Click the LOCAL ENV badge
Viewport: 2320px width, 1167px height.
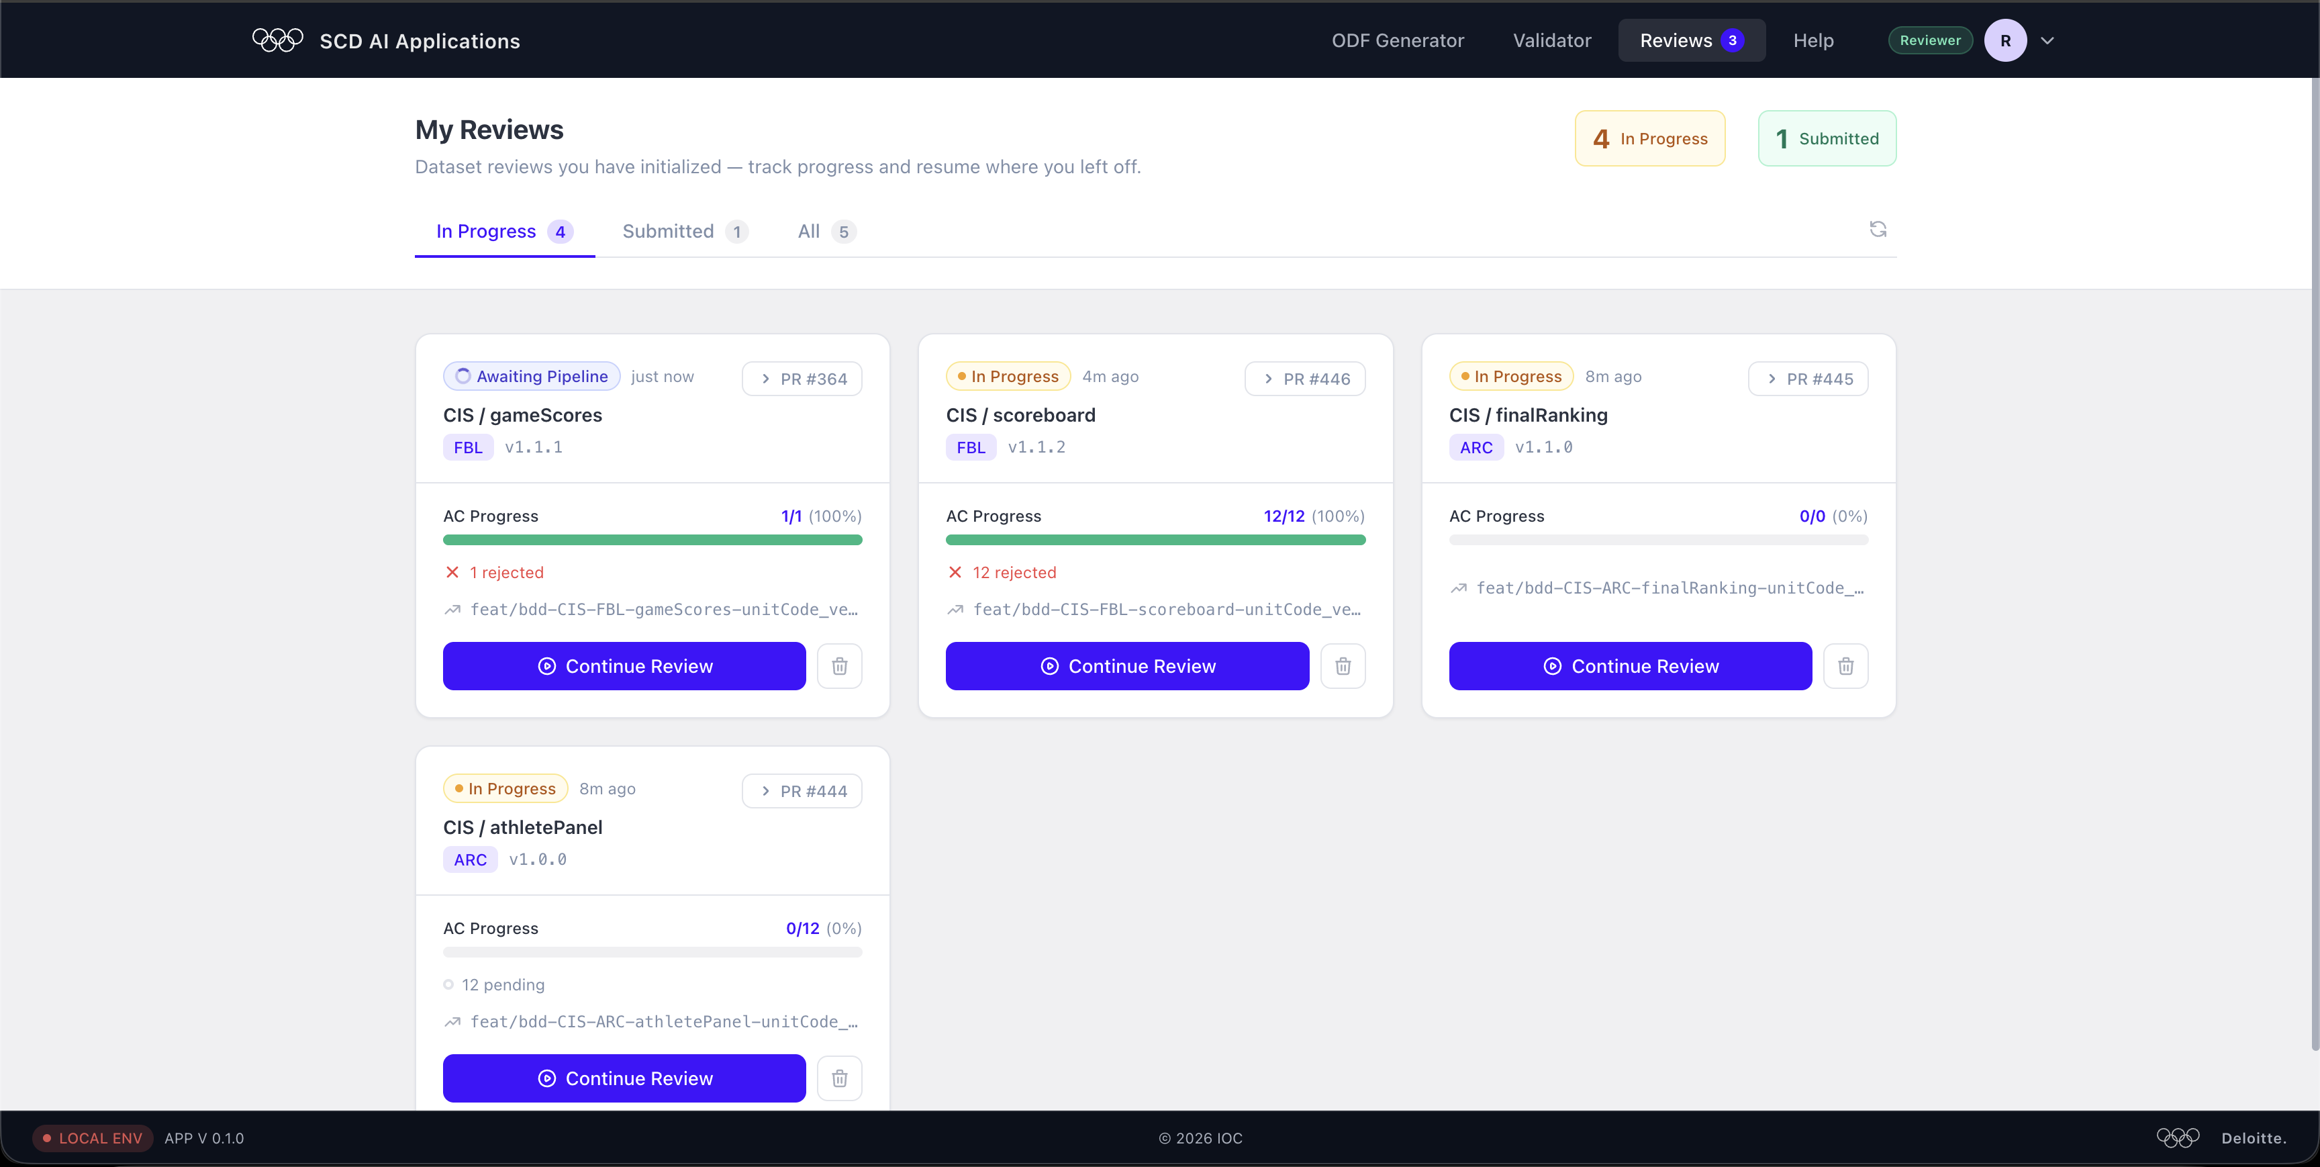point(93,1137)
